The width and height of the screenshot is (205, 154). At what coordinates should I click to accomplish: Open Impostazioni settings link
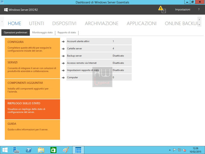(182, 9)
